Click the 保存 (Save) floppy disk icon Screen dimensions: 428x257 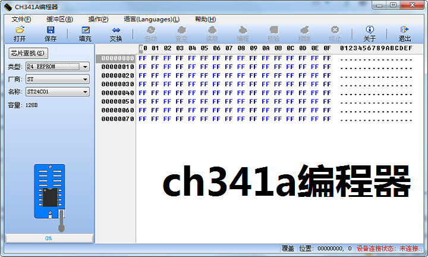pyautogui.click(x=51, y=30)
